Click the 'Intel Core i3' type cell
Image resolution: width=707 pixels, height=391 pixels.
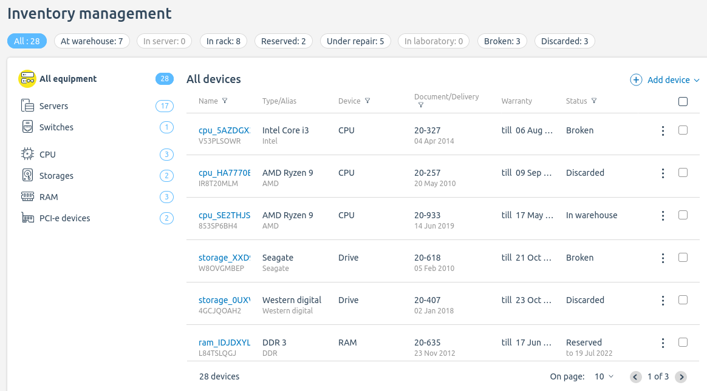point(285,130)
